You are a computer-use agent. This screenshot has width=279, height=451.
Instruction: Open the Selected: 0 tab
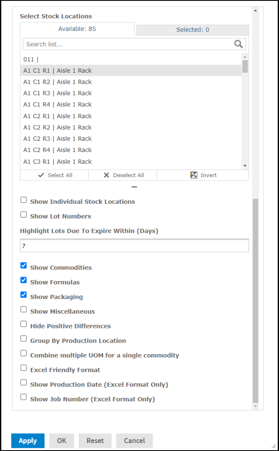point(192,30)
